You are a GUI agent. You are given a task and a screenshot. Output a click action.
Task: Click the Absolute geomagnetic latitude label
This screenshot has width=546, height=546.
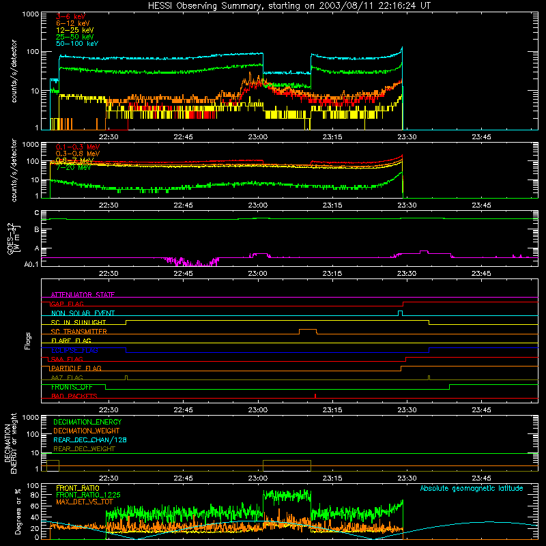472,488
